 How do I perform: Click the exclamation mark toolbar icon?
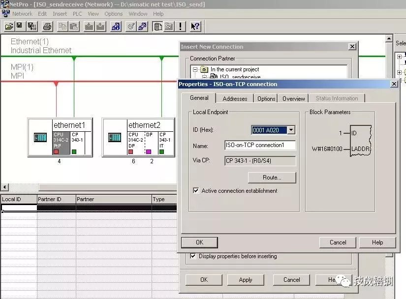pyautogui.click(x=181, y=26)
